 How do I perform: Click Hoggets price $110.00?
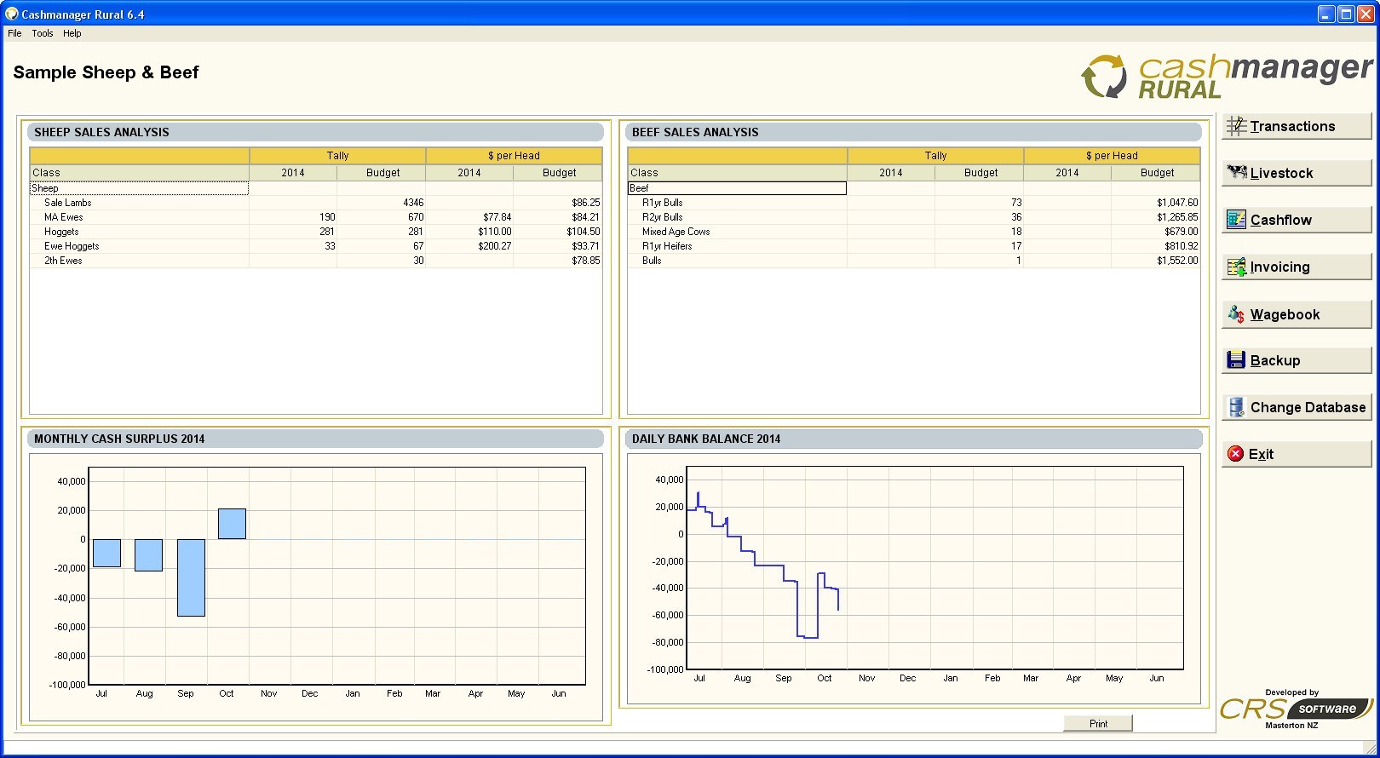tap(494, 232)
